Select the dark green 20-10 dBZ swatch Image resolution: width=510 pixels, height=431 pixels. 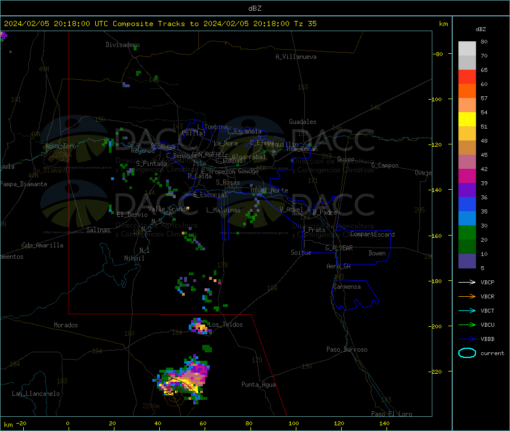click(467, 246)
